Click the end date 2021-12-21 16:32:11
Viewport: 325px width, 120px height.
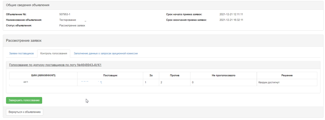pyautogui.click(x=231, y=20)
